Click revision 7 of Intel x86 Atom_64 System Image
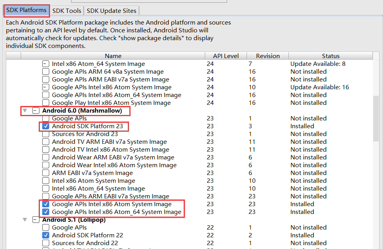This screenshot has width=383, height=249. (x=250, y=64)
